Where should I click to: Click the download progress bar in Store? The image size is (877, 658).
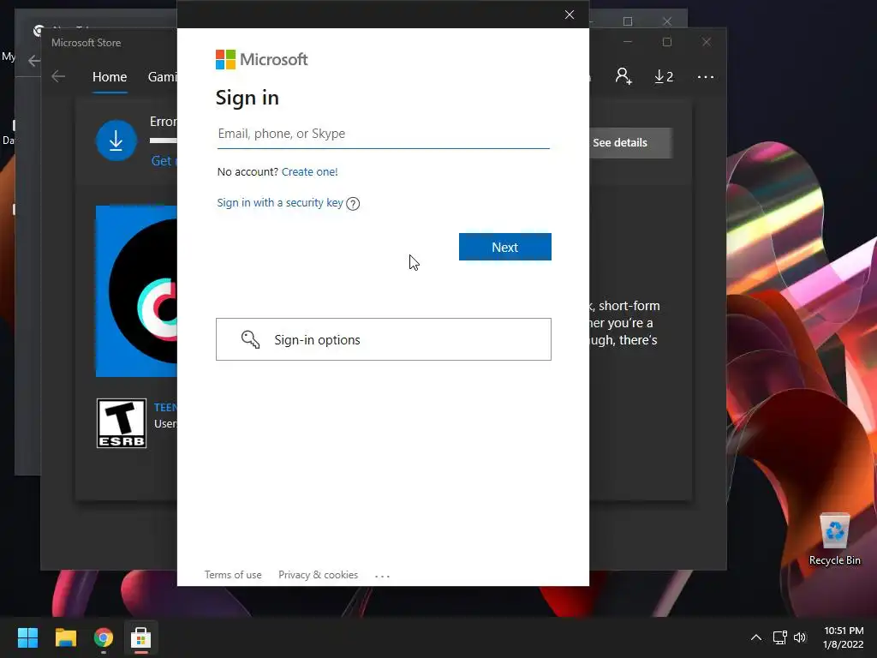click(x=164, y=141)
